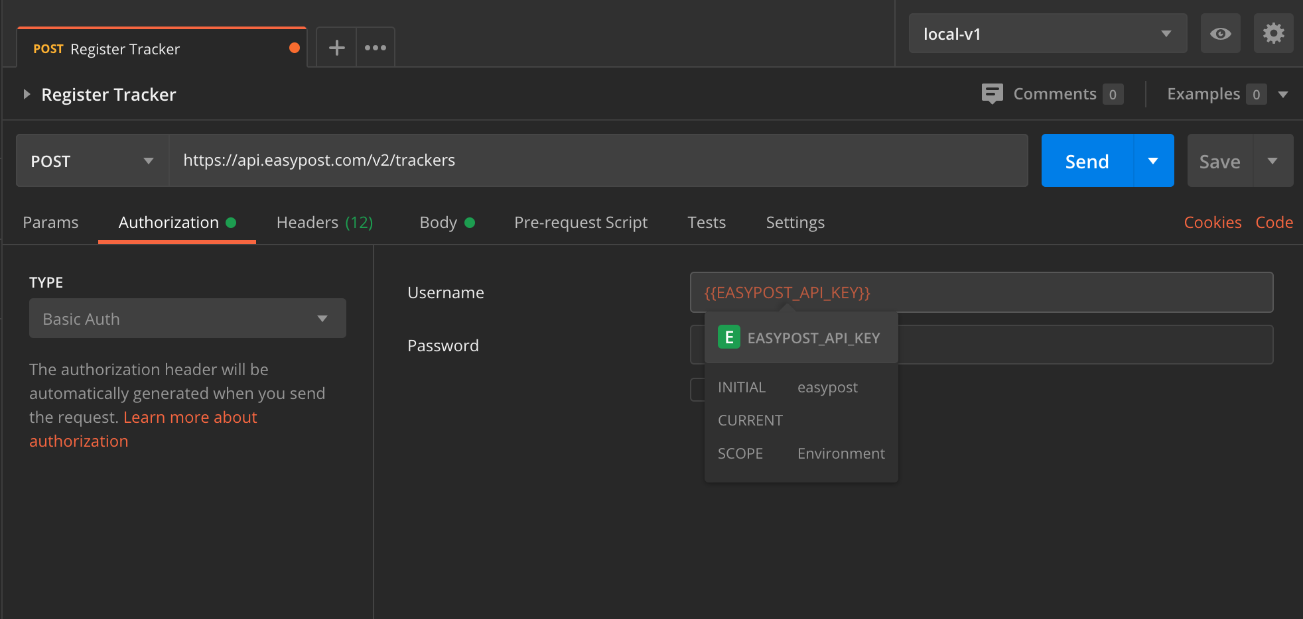Open the Learn more about authorization link
This screenshot has width=1303, height=619.
(190, 417)
